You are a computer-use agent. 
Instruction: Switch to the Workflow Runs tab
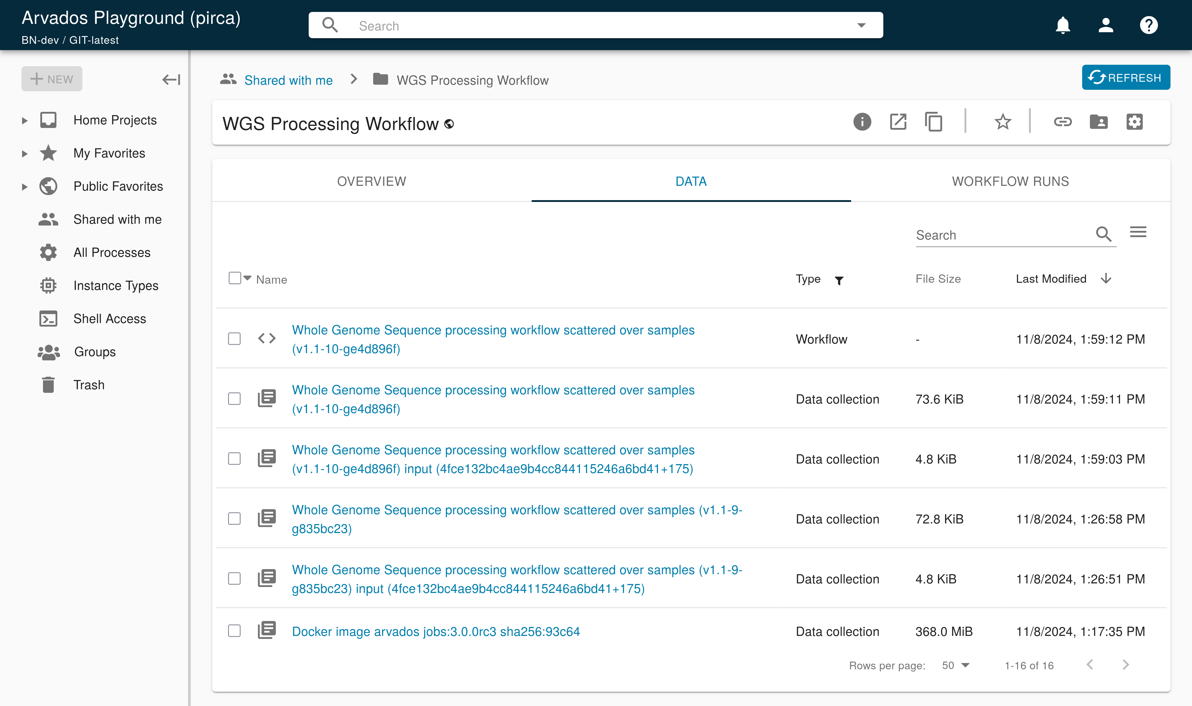pyautogui.click(x=1010, y=181)
